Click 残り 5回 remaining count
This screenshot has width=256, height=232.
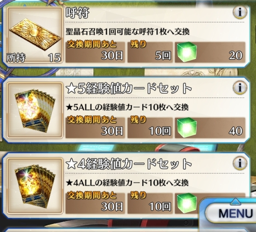150,52
